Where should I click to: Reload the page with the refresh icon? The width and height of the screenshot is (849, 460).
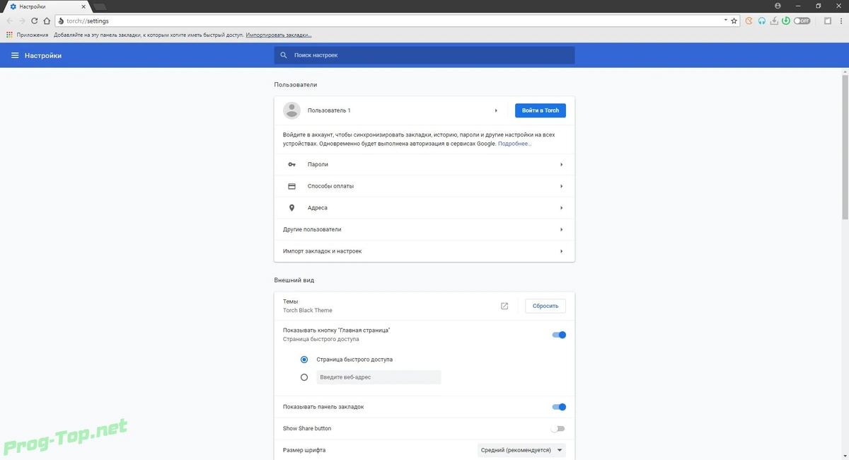pos(34,21)
